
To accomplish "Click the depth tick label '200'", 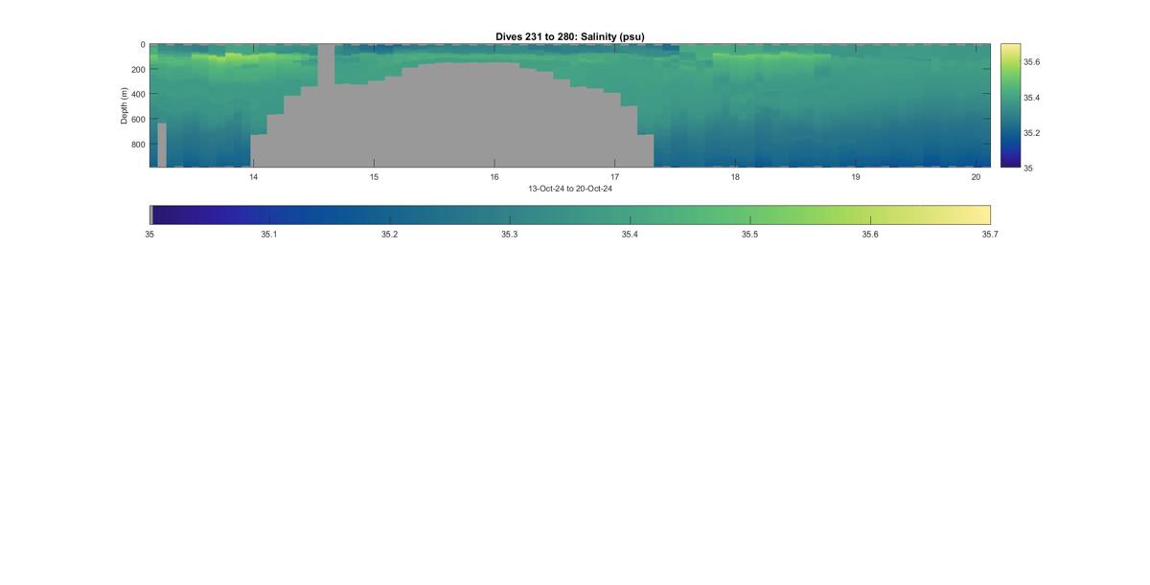I will pyautogui.click(x=138, y=70).
